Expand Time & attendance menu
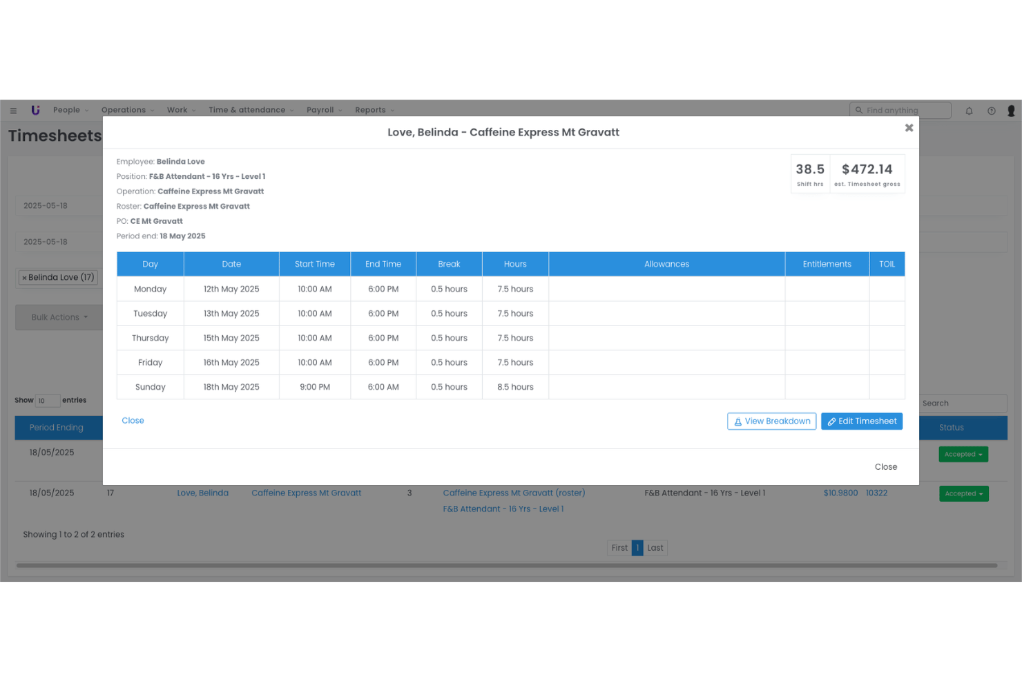 (251, 110)
